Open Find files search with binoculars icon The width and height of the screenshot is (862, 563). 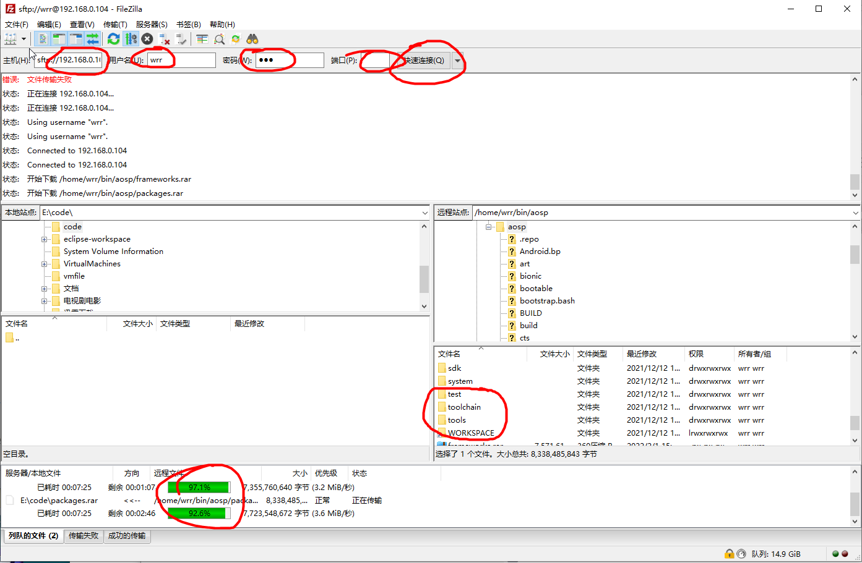click(x=252, y=38)
